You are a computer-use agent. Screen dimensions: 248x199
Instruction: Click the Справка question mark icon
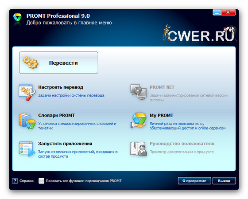(15, 181)
